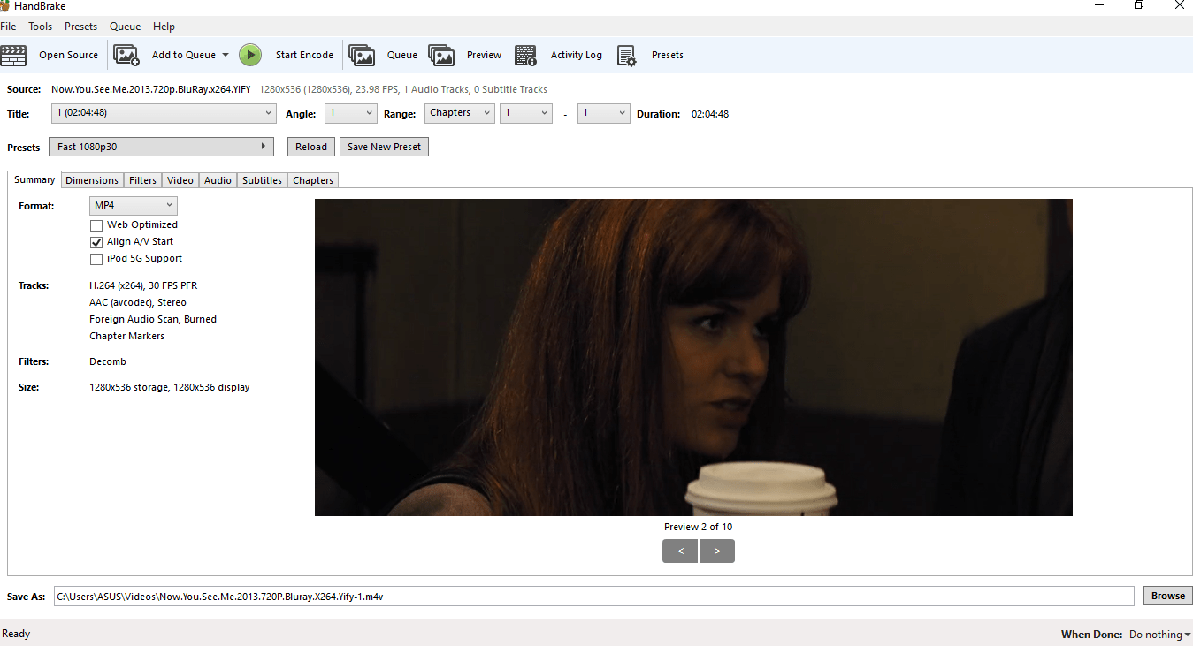
Task: Enable Web Optimized output
Action: point(96,224)
